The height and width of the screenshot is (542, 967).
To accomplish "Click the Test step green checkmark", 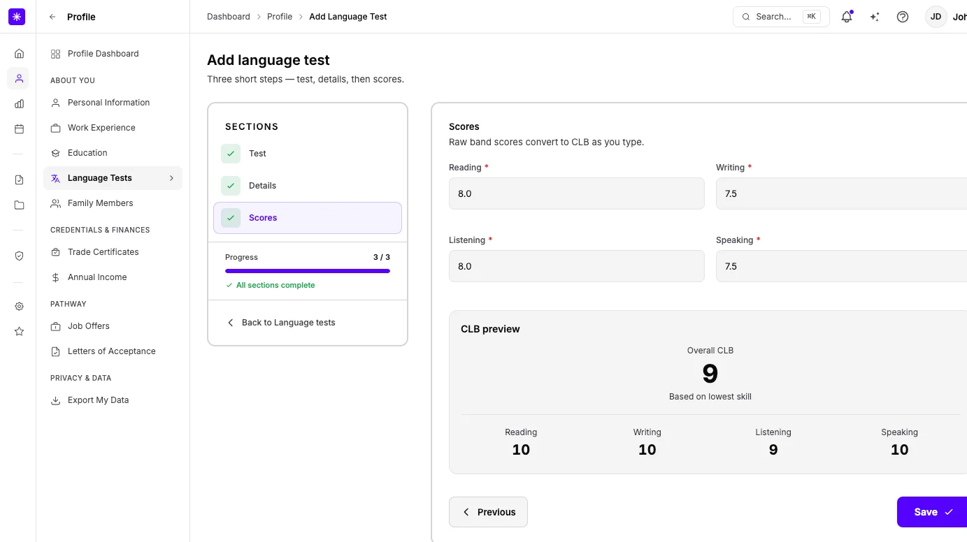I will (231, 154).
